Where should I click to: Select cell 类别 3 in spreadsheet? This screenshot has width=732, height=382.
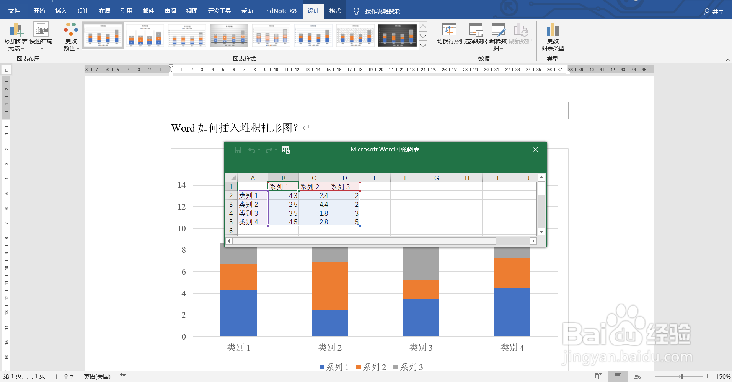pyautogui.click(x=253, y=213)
